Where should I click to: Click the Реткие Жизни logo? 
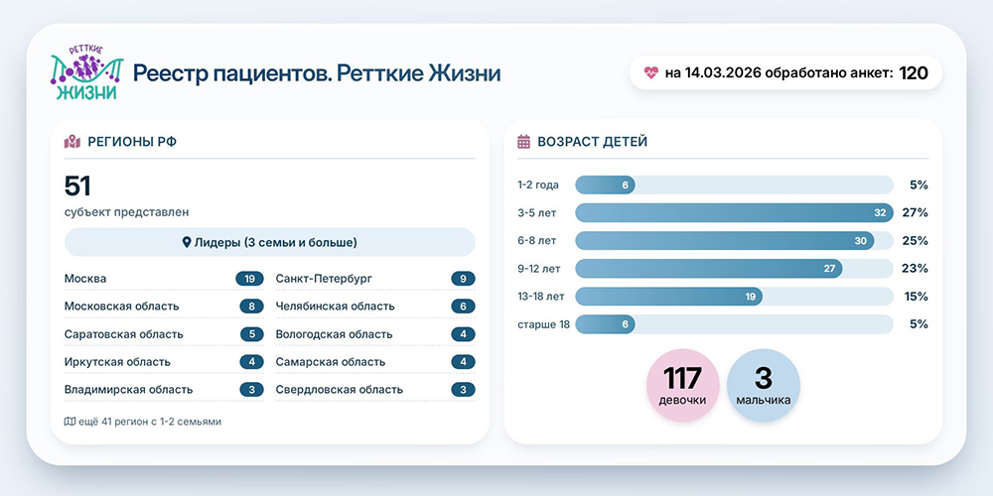85,73
